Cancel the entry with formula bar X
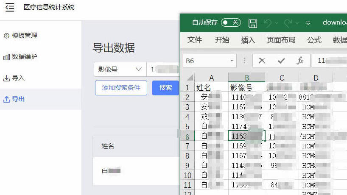Image resolution: width=347 pixels, height=195 pixels. (x=262, y=61)
